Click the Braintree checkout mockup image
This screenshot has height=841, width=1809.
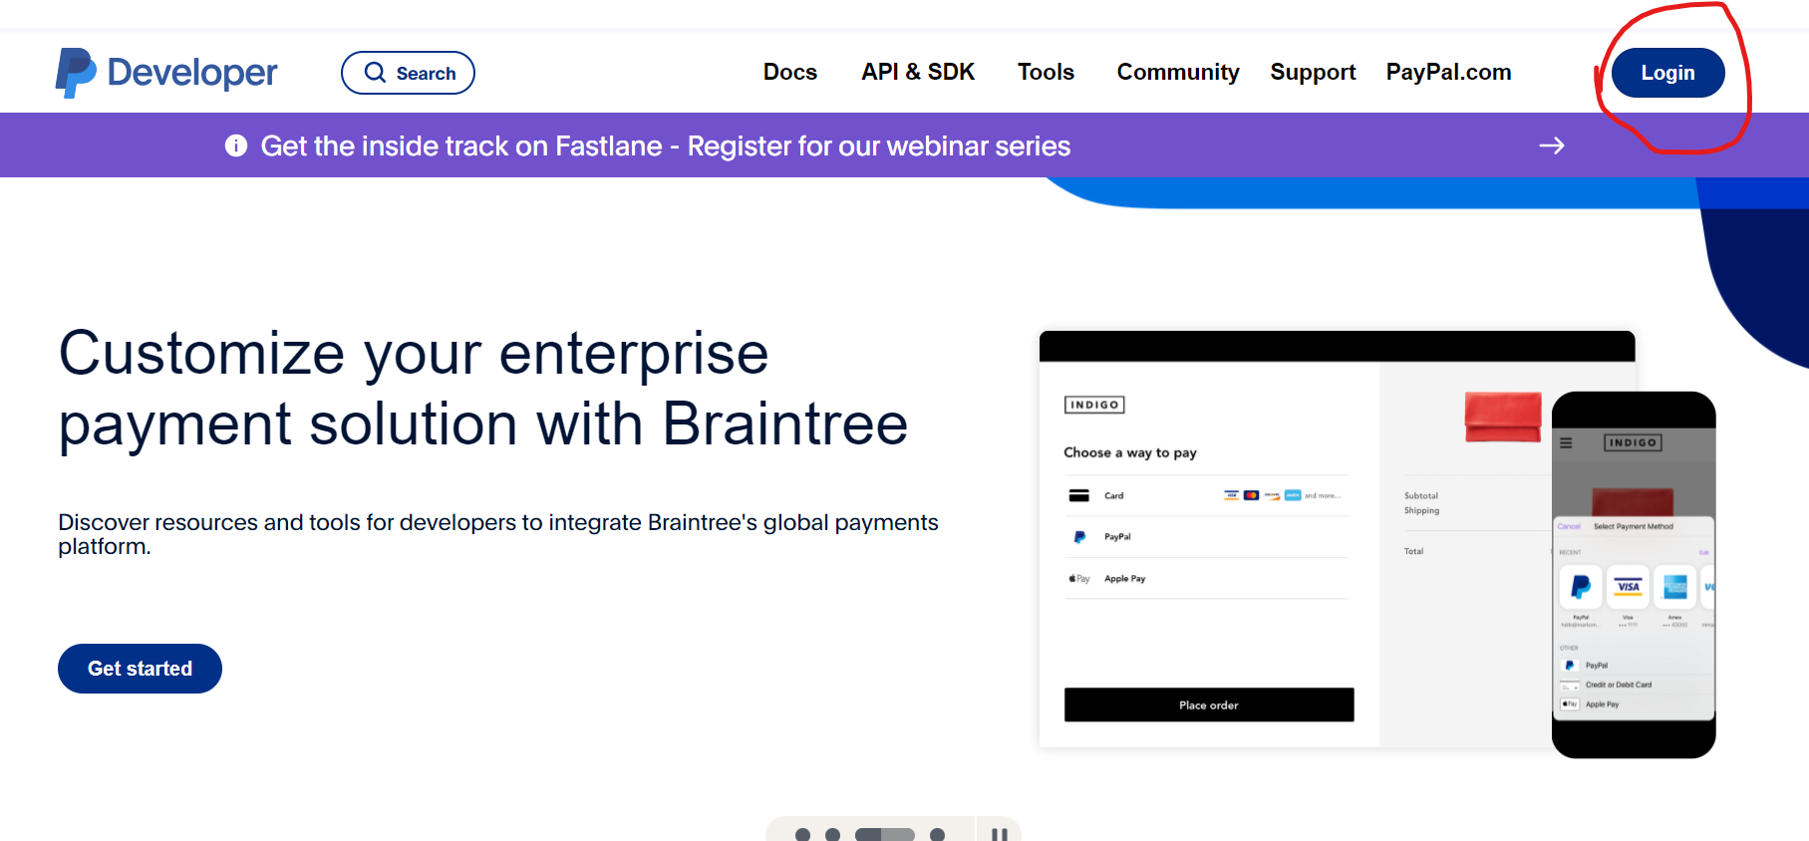pyautogui.click(x=1377, y=544)
